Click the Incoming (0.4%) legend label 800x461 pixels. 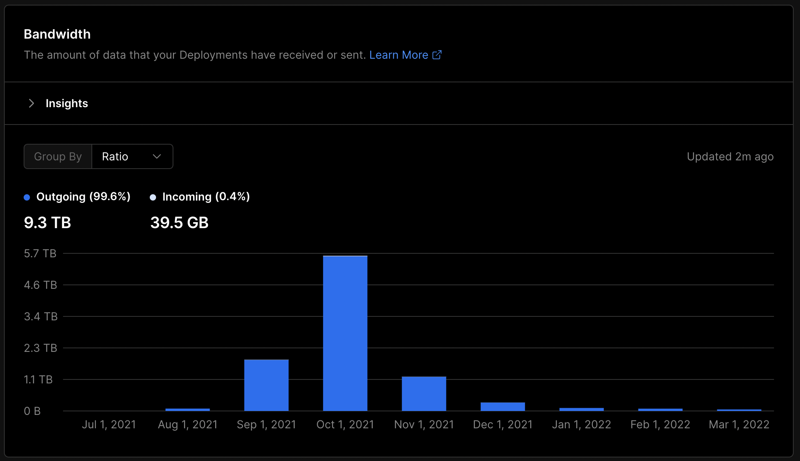click(206, 197)
